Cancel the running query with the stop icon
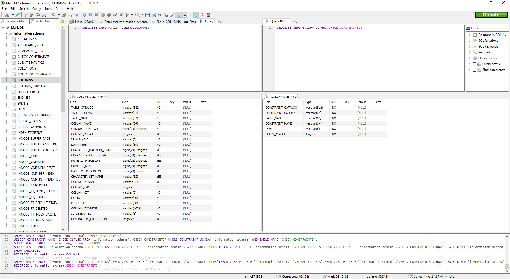This screenshot has height=279, width=510. pyautogui.click(x=209, y=15)
